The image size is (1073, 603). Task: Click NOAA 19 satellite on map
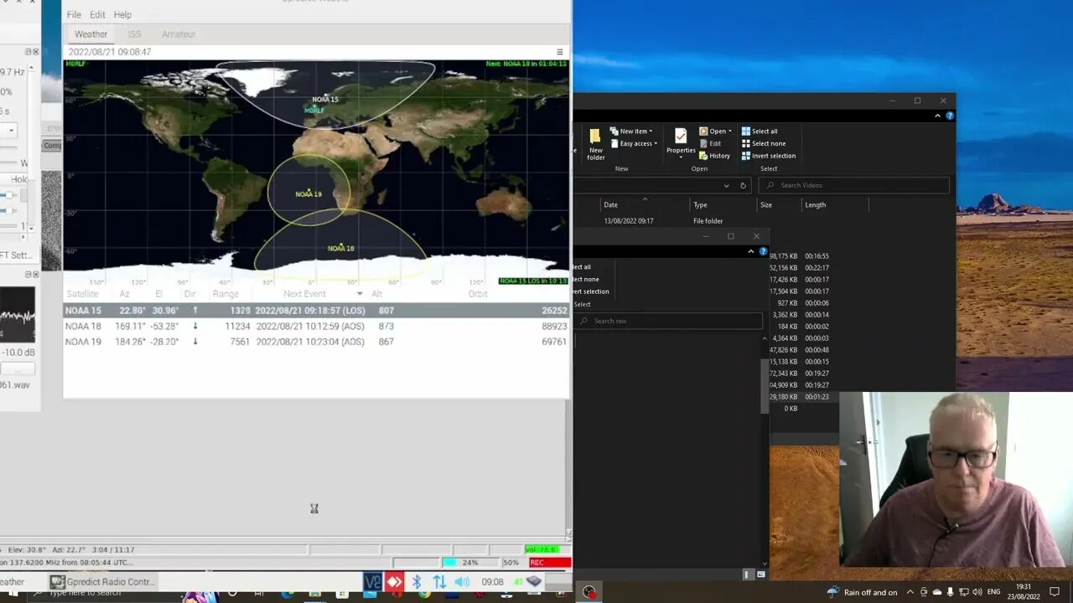(308, 193)
